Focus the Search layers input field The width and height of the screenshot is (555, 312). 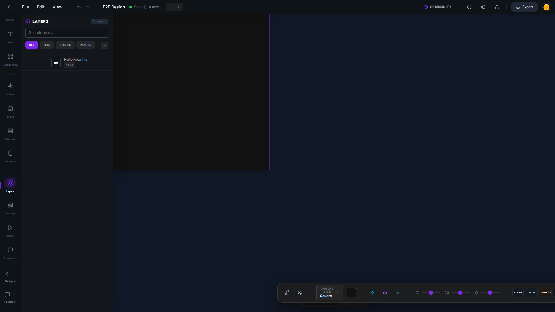67,33
